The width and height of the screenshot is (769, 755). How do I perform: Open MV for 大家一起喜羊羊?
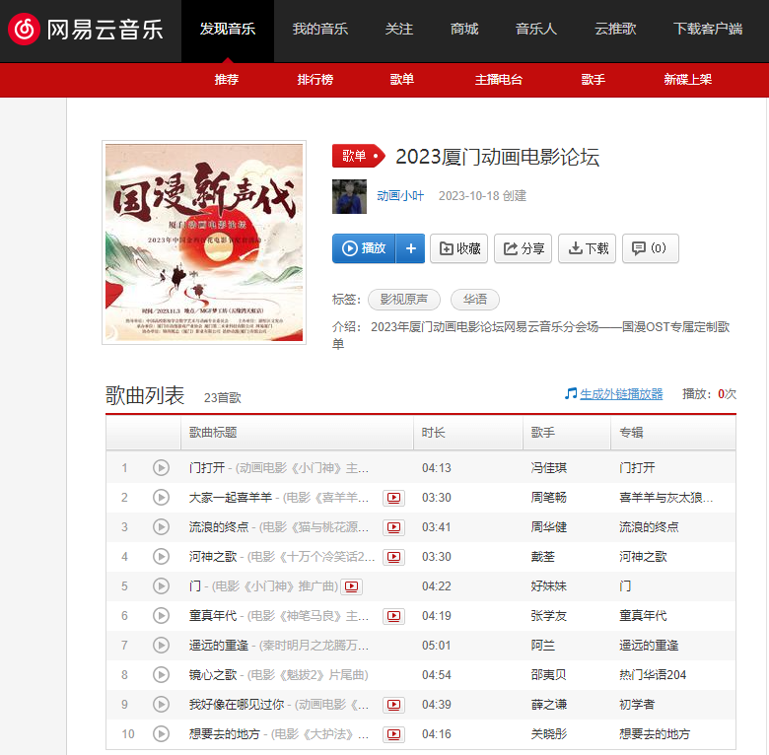pyautogui.click(x=393, y=498)
